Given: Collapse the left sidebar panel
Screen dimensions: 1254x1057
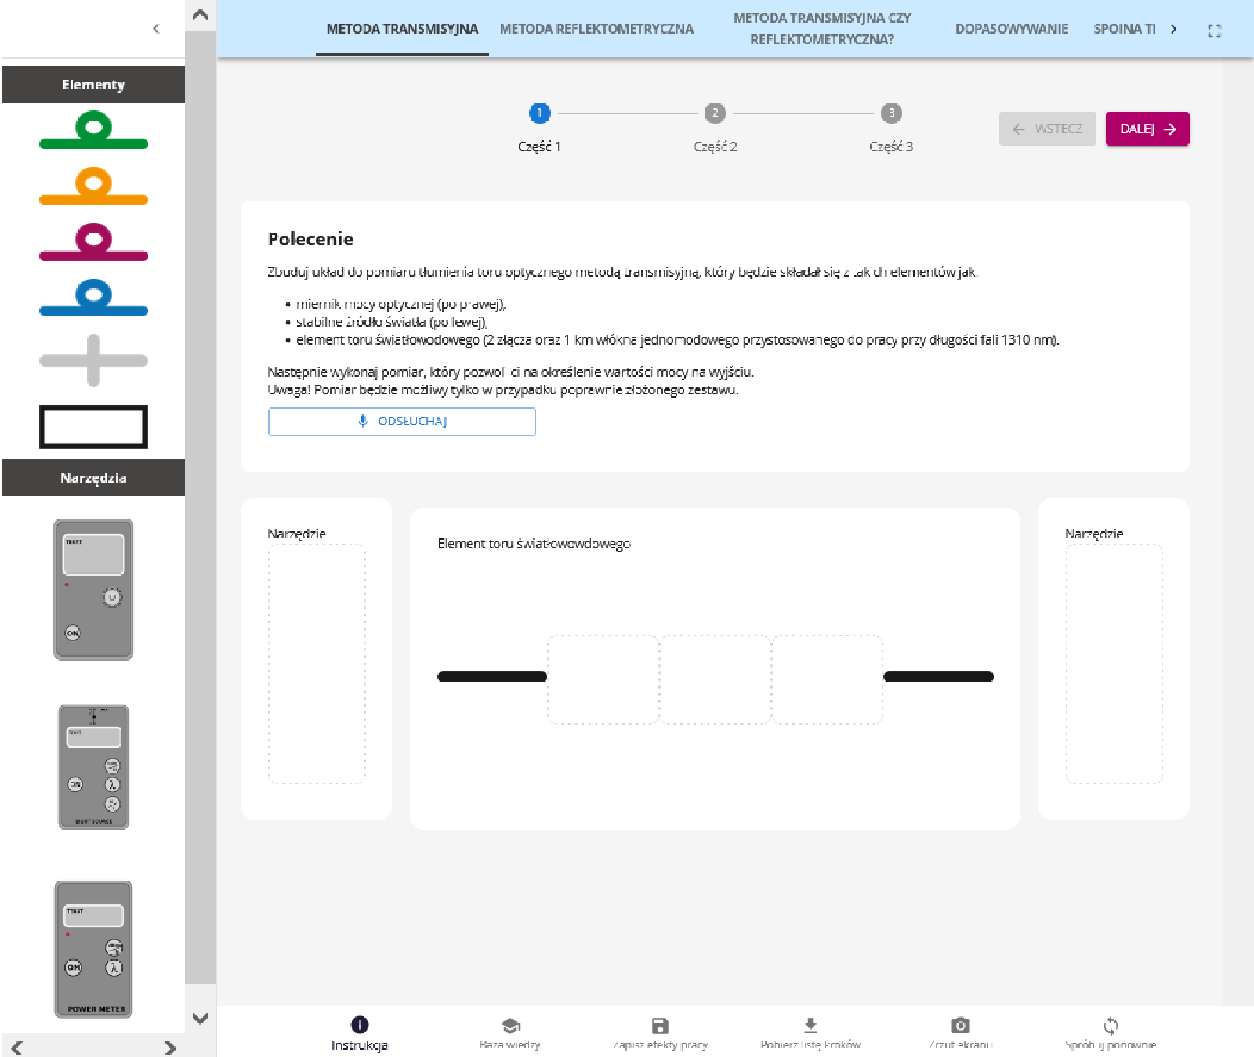Looking at the screenshot, I should point(156,29).
